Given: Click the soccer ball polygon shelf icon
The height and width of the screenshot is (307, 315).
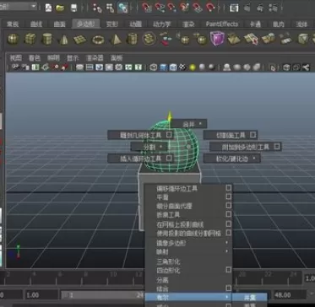Looking at the screenshot, I should (x=149, y=39).
